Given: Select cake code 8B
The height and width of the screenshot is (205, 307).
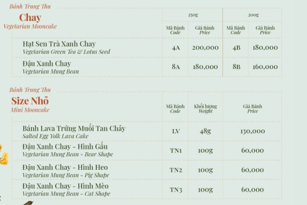Looking at the screenshot, I should [x=236, y=67].
